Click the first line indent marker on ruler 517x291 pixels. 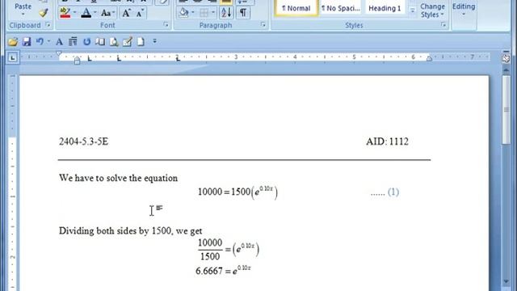[59, 53]
